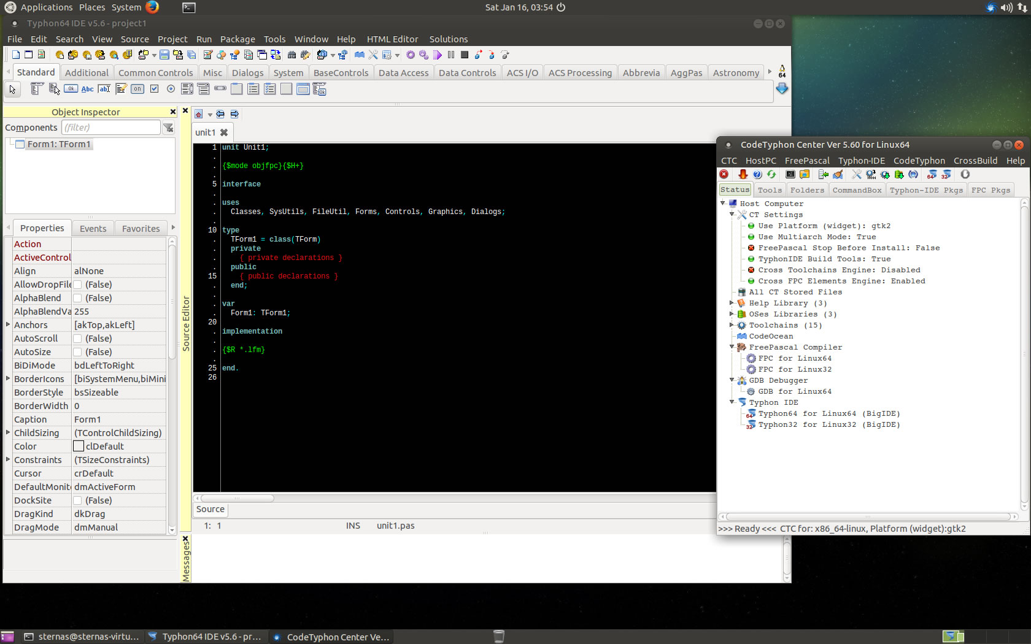Screen dimensions: 1031x644
Task: Click the CodeOcean tree item
Action: point(771,336)
